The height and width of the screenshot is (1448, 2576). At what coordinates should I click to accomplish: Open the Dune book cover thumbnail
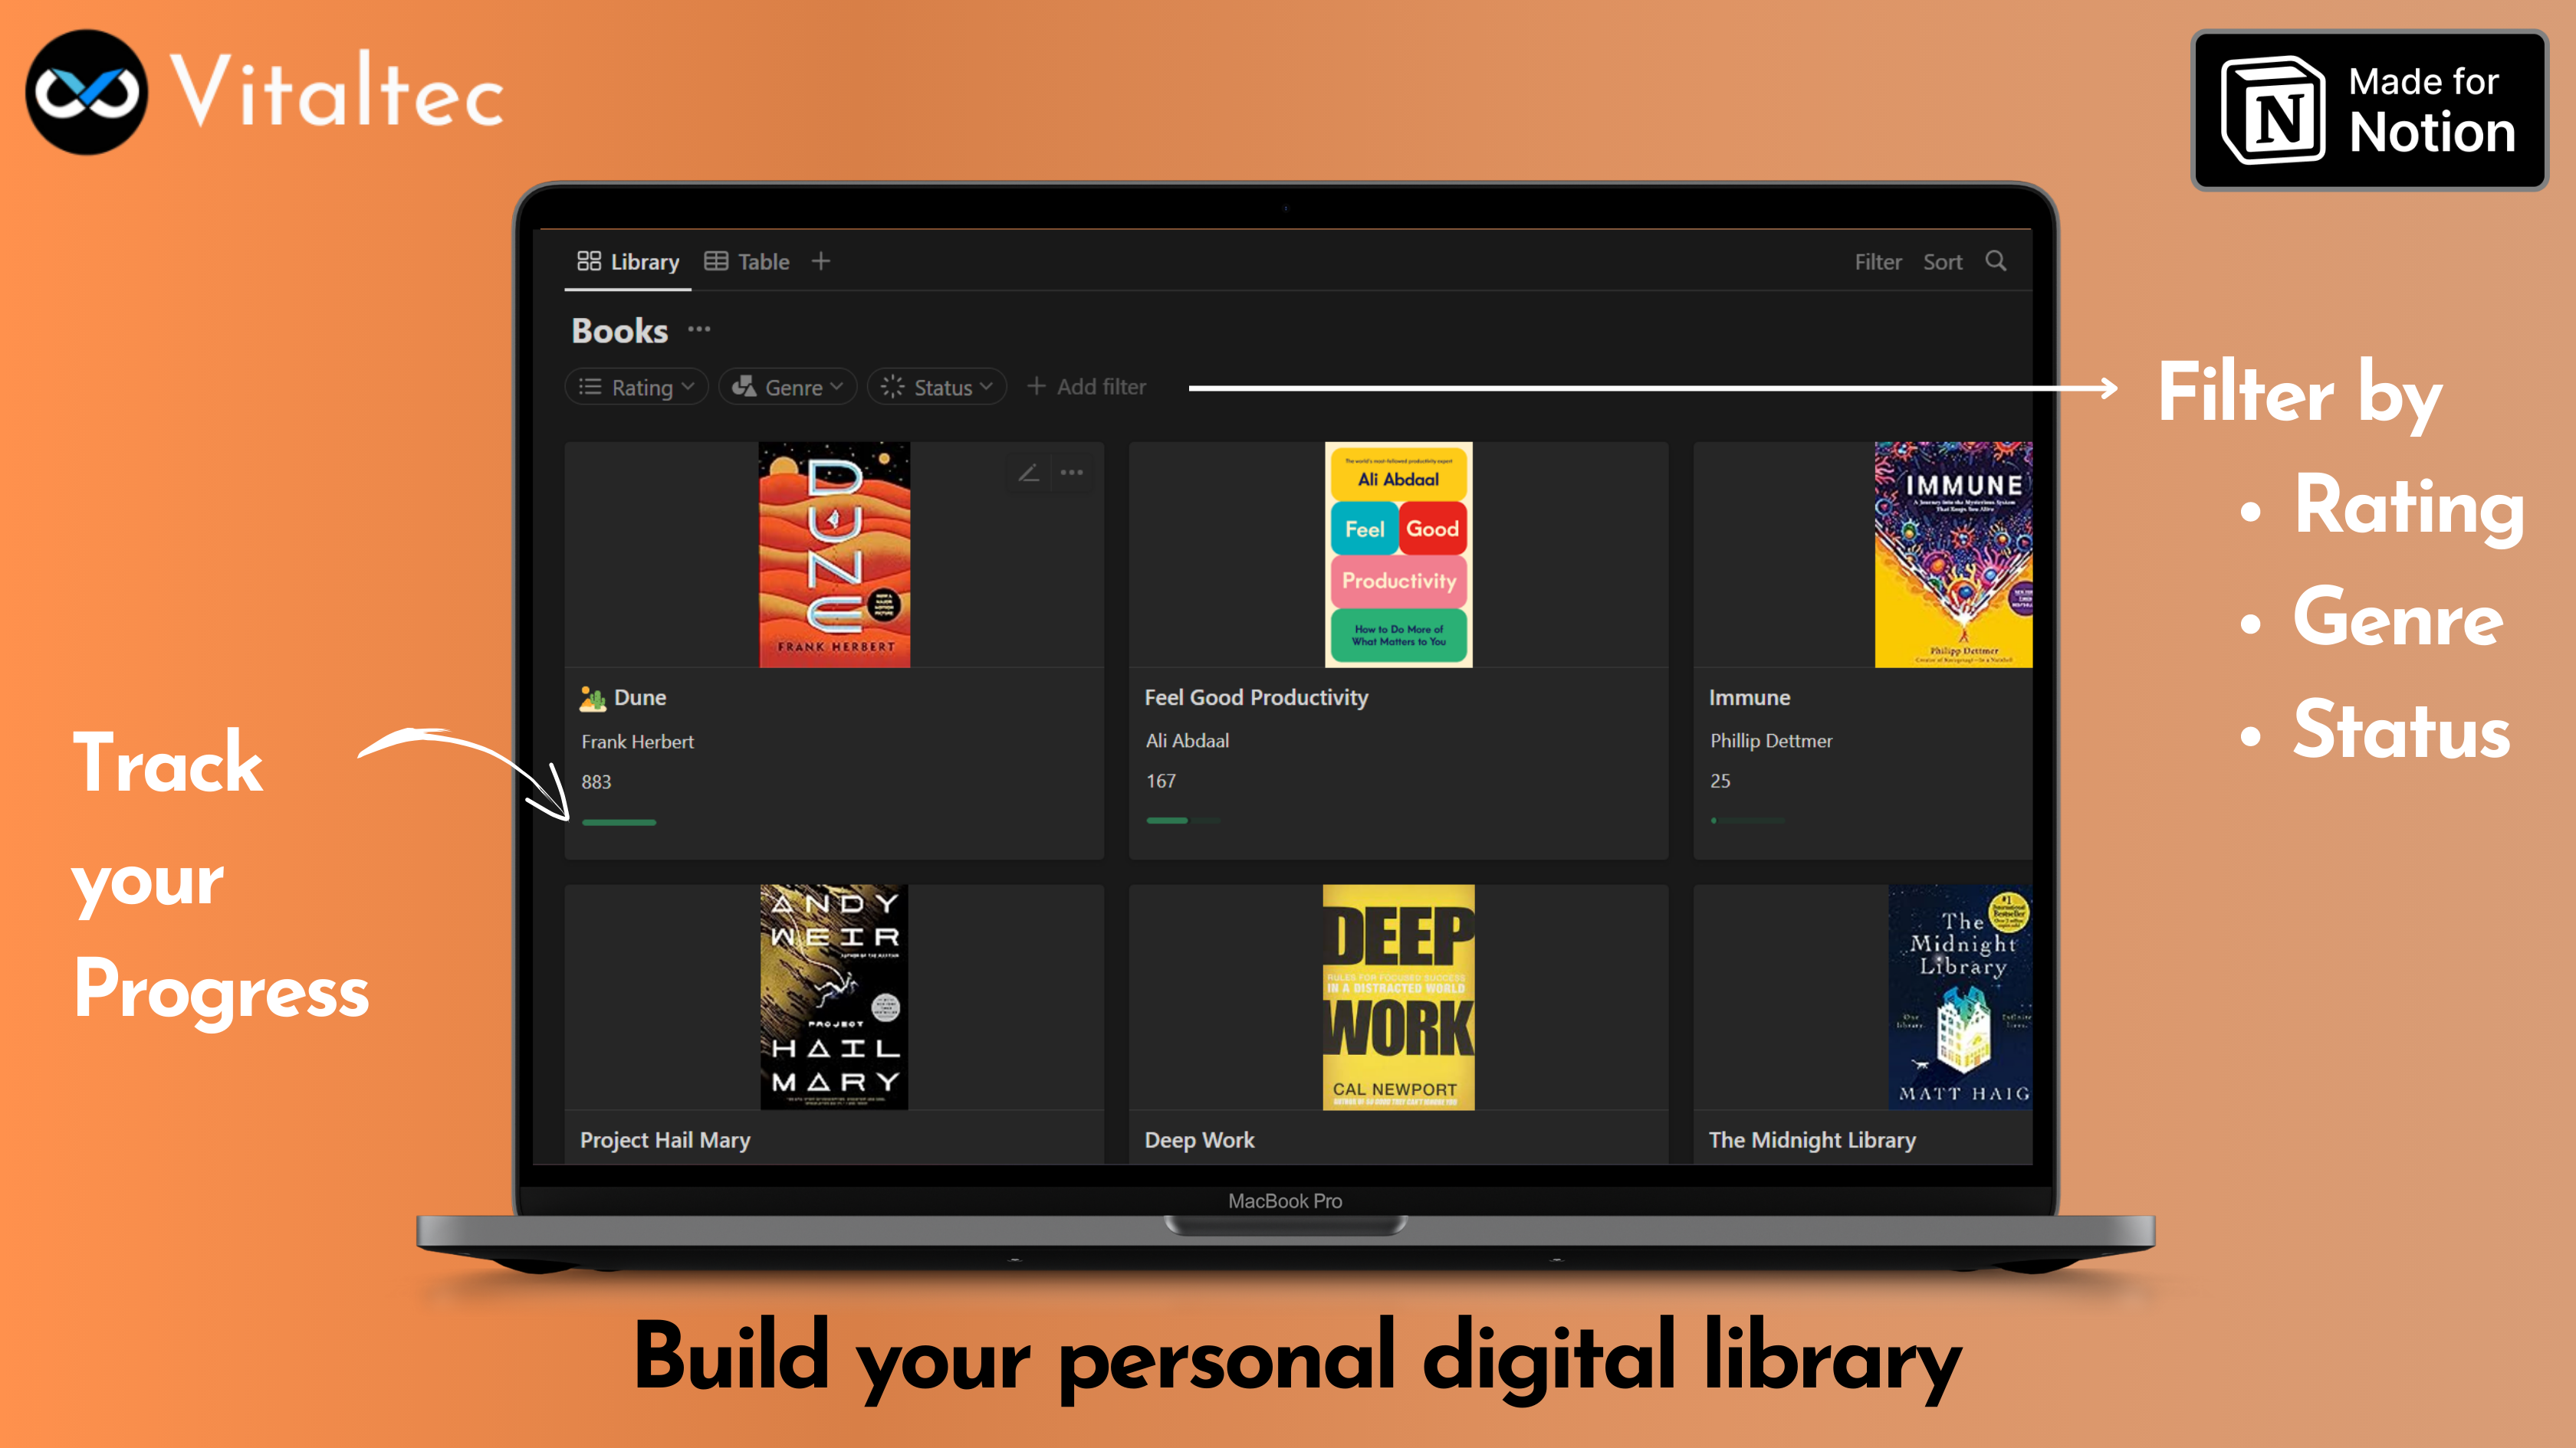click(834, 555)
